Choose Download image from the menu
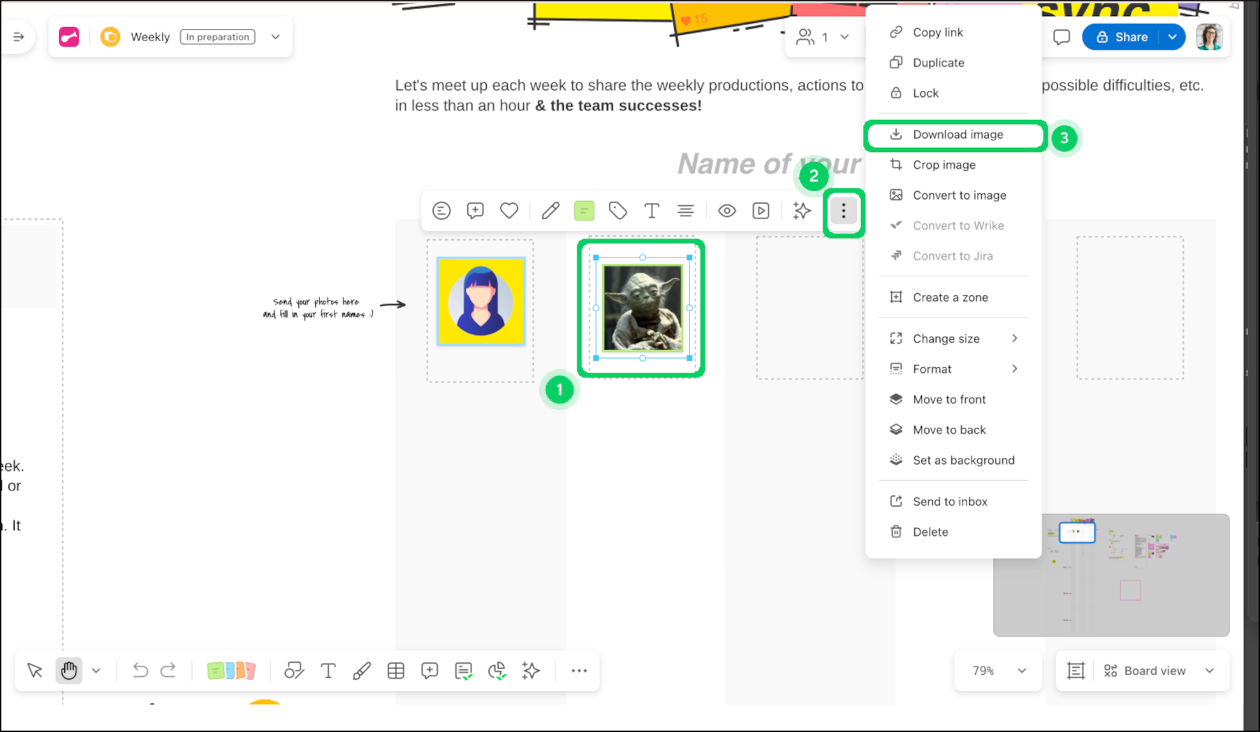1260x732 pixels. tap(958, 135)
